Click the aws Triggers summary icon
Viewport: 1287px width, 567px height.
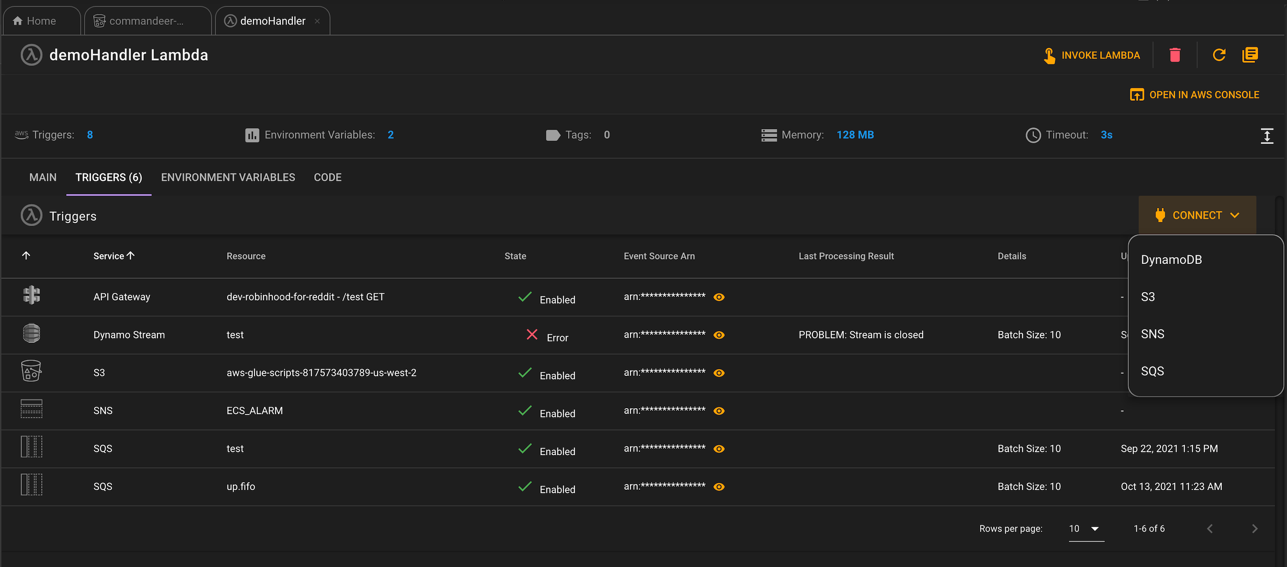click(21, 134)
